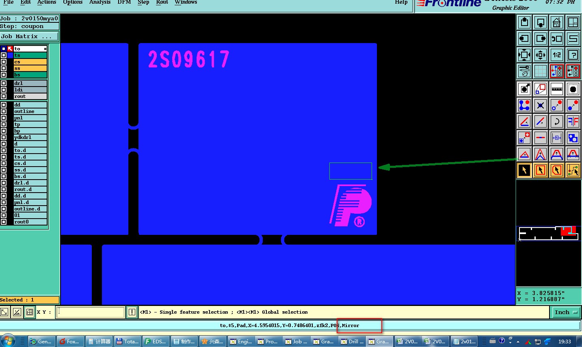This screenshot has width=582, height=347.
Task: Open the Rout menu
Action: coord(162,2)
